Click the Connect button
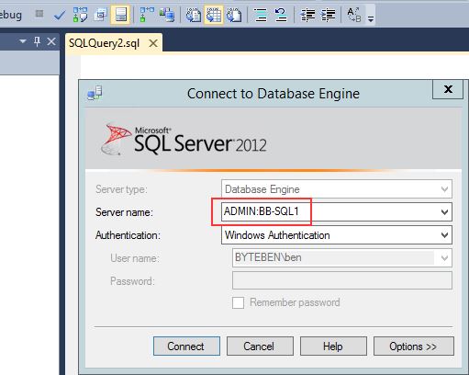 186,347
